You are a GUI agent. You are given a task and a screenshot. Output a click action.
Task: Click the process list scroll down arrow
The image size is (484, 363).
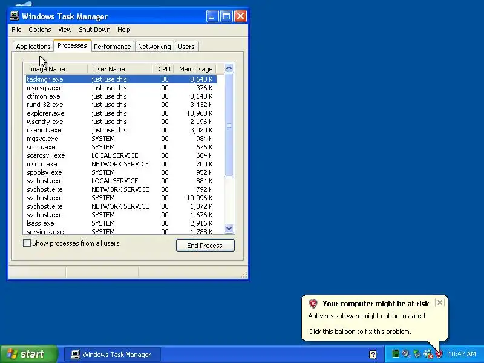click(229, 229)
